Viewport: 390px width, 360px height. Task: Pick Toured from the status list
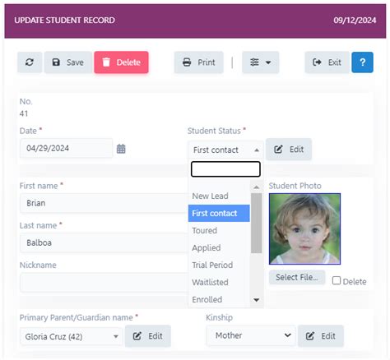pyautogui.click(x=219, y=230)
